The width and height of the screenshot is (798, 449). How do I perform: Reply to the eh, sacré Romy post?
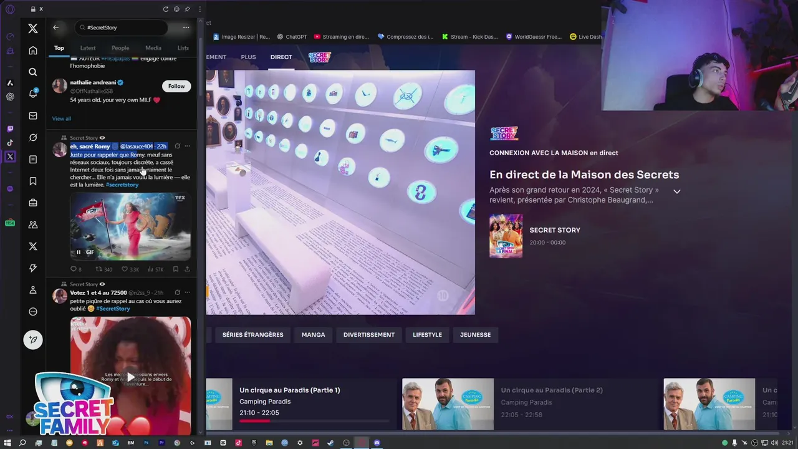tap(73, 269)
